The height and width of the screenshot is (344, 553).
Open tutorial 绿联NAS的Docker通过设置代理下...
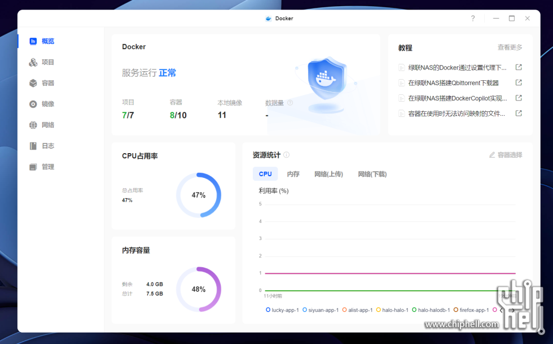(x=457, y=67)
